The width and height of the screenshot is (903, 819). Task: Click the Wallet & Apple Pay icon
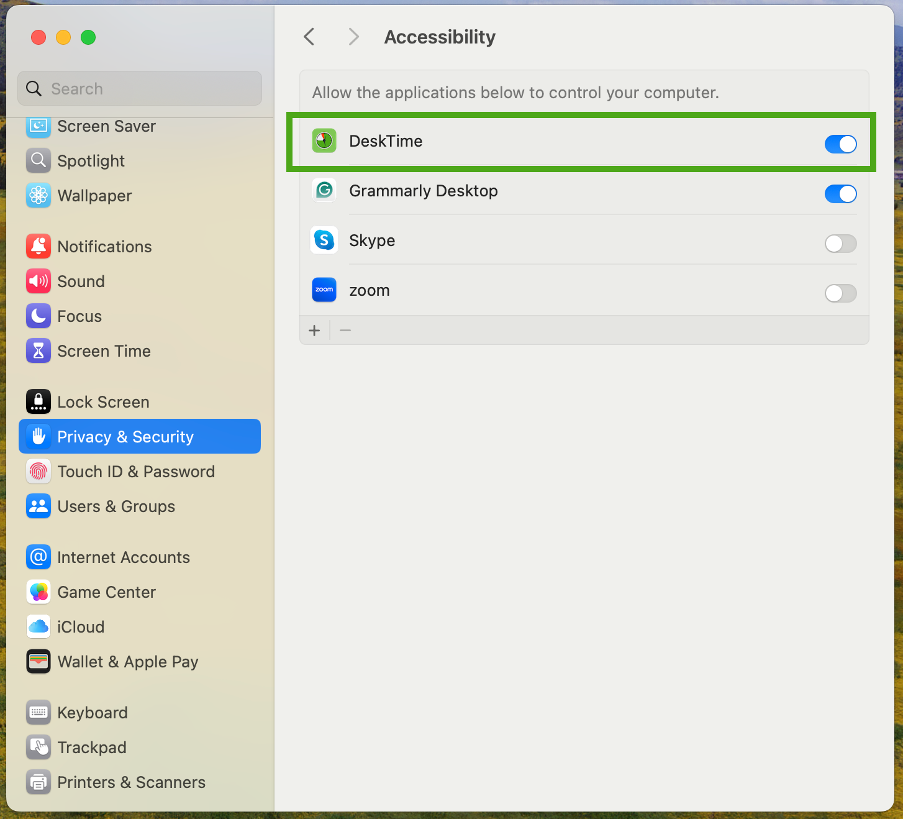[39, 662]
